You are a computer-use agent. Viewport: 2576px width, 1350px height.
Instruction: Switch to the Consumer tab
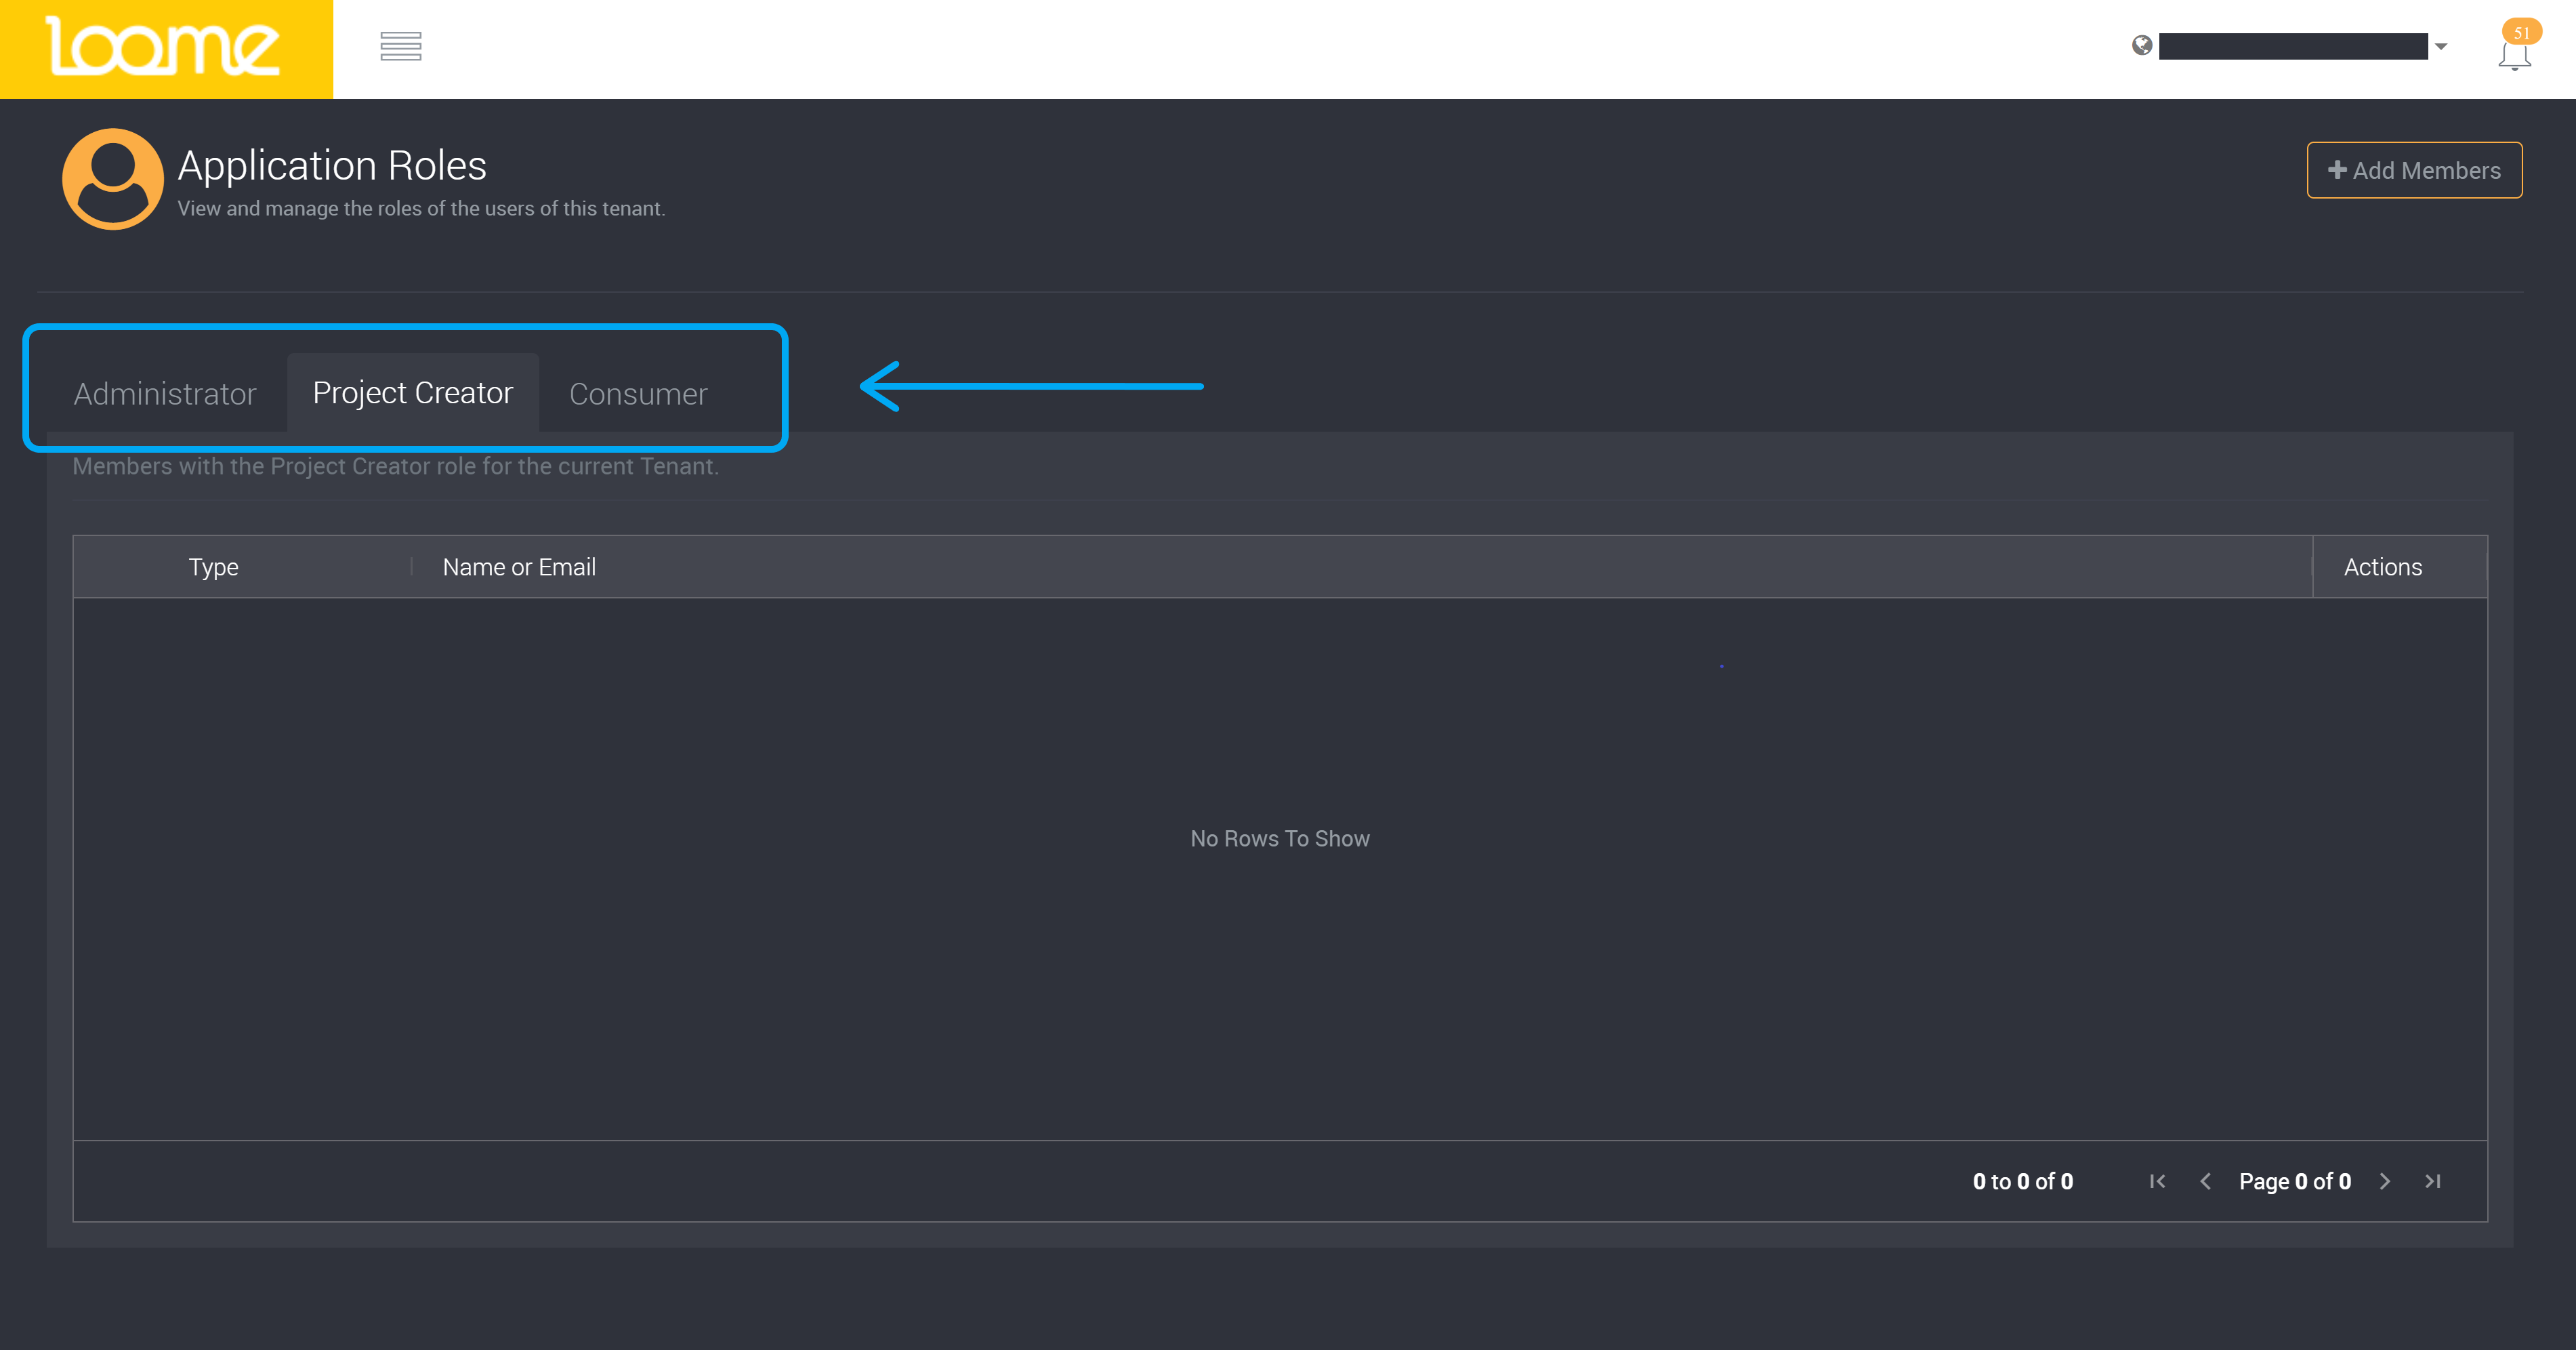click(x=638, y=394)
